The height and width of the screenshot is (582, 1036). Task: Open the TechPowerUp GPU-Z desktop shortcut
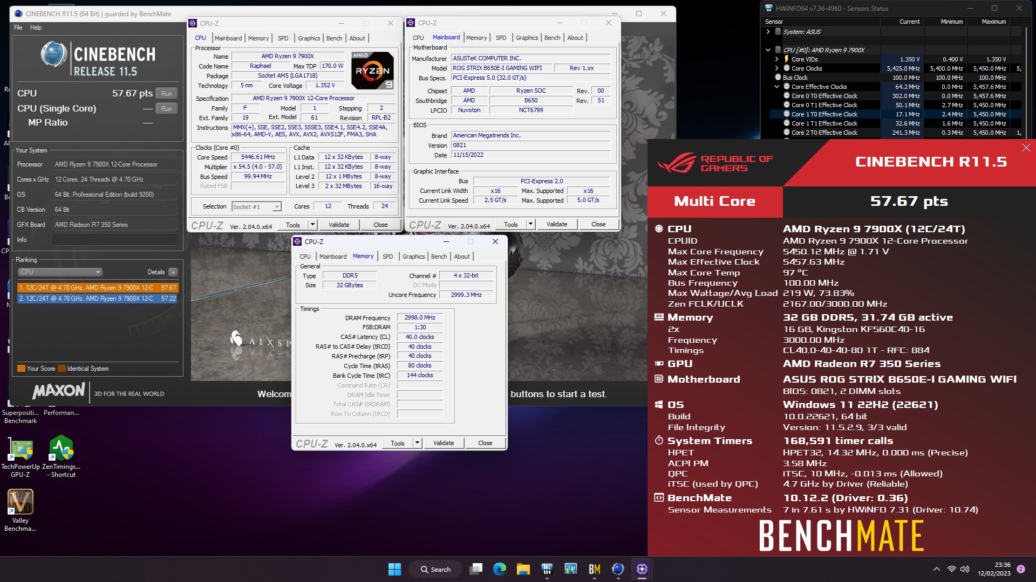click(21, 457)
